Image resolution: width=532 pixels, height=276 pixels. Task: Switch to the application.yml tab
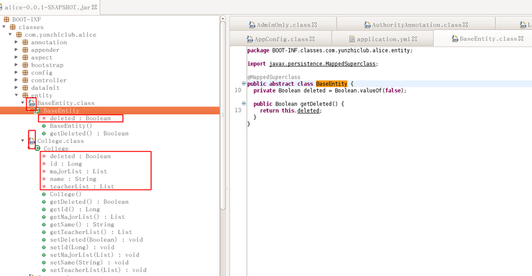pyautogui.click(x=383, y=39)
